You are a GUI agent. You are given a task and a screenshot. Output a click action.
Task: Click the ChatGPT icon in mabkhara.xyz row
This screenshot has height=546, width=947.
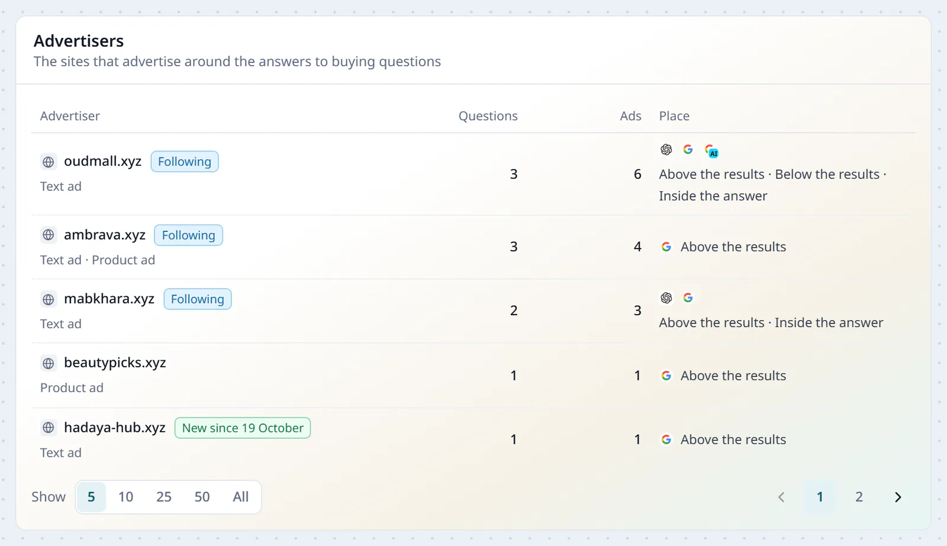666,298
